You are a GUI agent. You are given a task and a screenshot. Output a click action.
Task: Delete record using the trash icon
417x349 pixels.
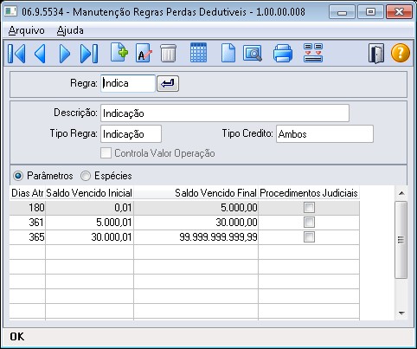tap(168, 53)
